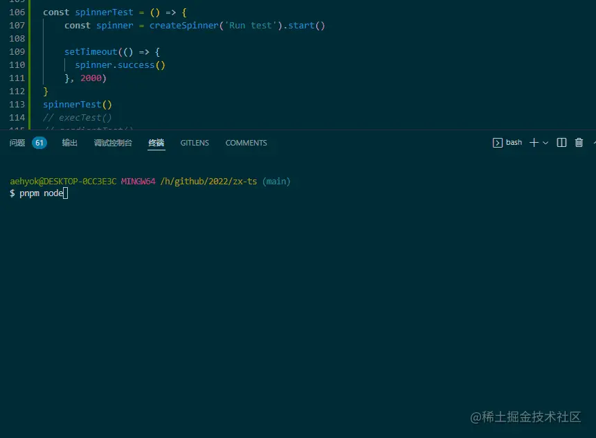Click line number 109 in the gutter
The width and height of the screenshot is (596, 438).
(17, 52)
